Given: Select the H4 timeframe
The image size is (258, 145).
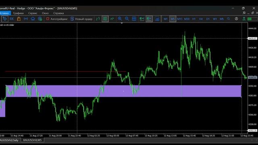Looking at the screenshot, I should pos(201,19).
